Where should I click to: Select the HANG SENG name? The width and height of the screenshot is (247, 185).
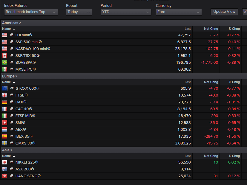tap(26, 176)
